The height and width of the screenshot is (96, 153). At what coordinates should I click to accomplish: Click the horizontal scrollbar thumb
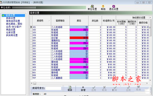coord(35,83)
